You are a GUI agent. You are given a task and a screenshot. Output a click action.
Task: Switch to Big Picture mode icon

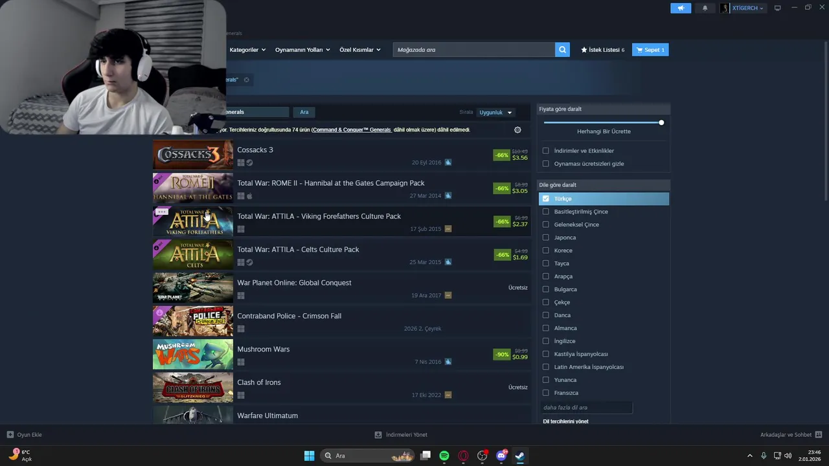(x=777, y=8)
